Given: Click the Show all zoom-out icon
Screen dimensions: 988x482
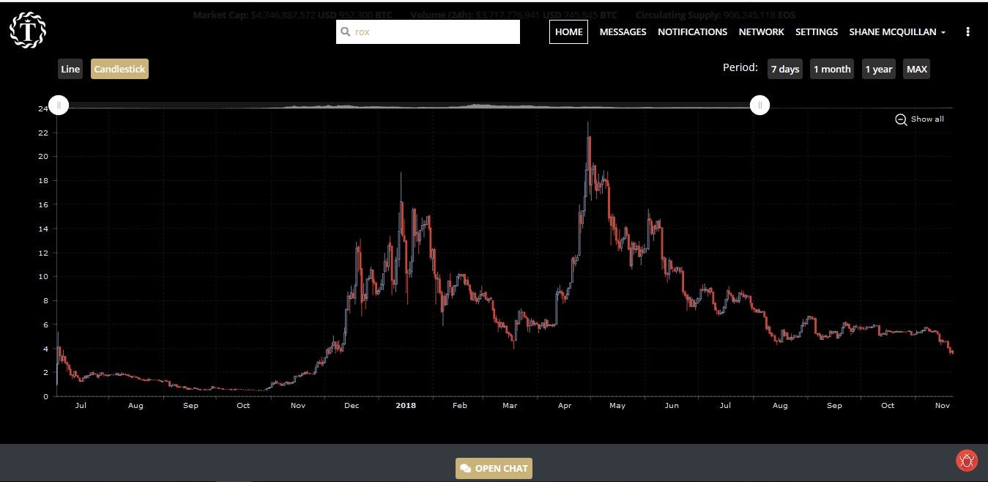Looking at the screenshot, I should (x=902, y=119).
